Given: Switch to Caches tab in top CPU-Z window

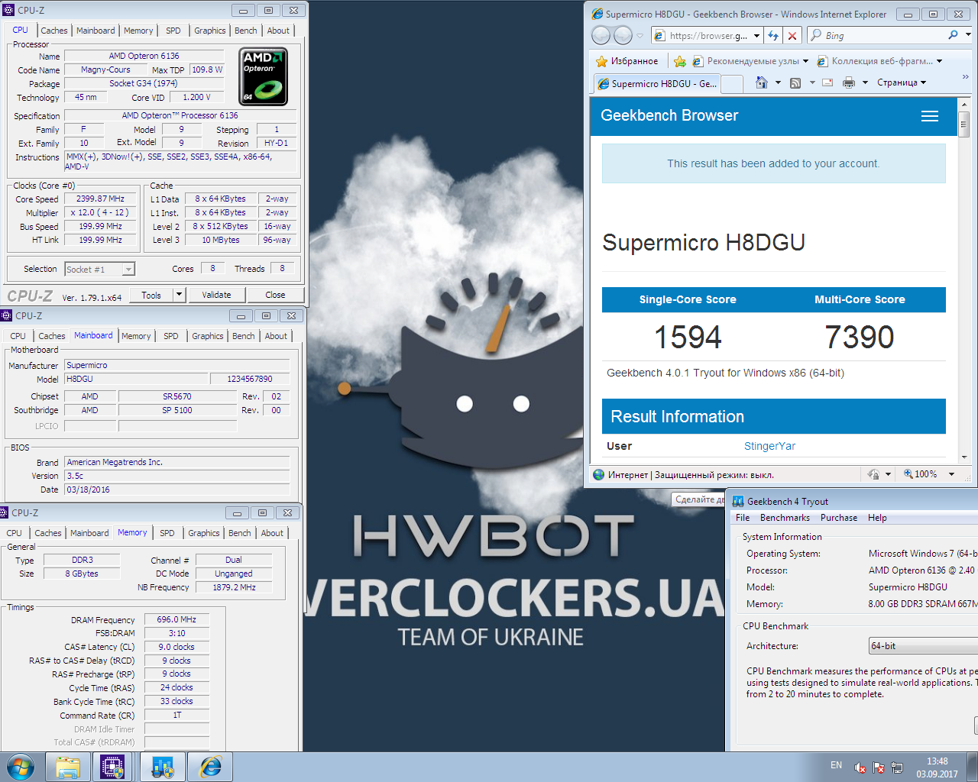Looking at the screenshot, I should 54,31.
